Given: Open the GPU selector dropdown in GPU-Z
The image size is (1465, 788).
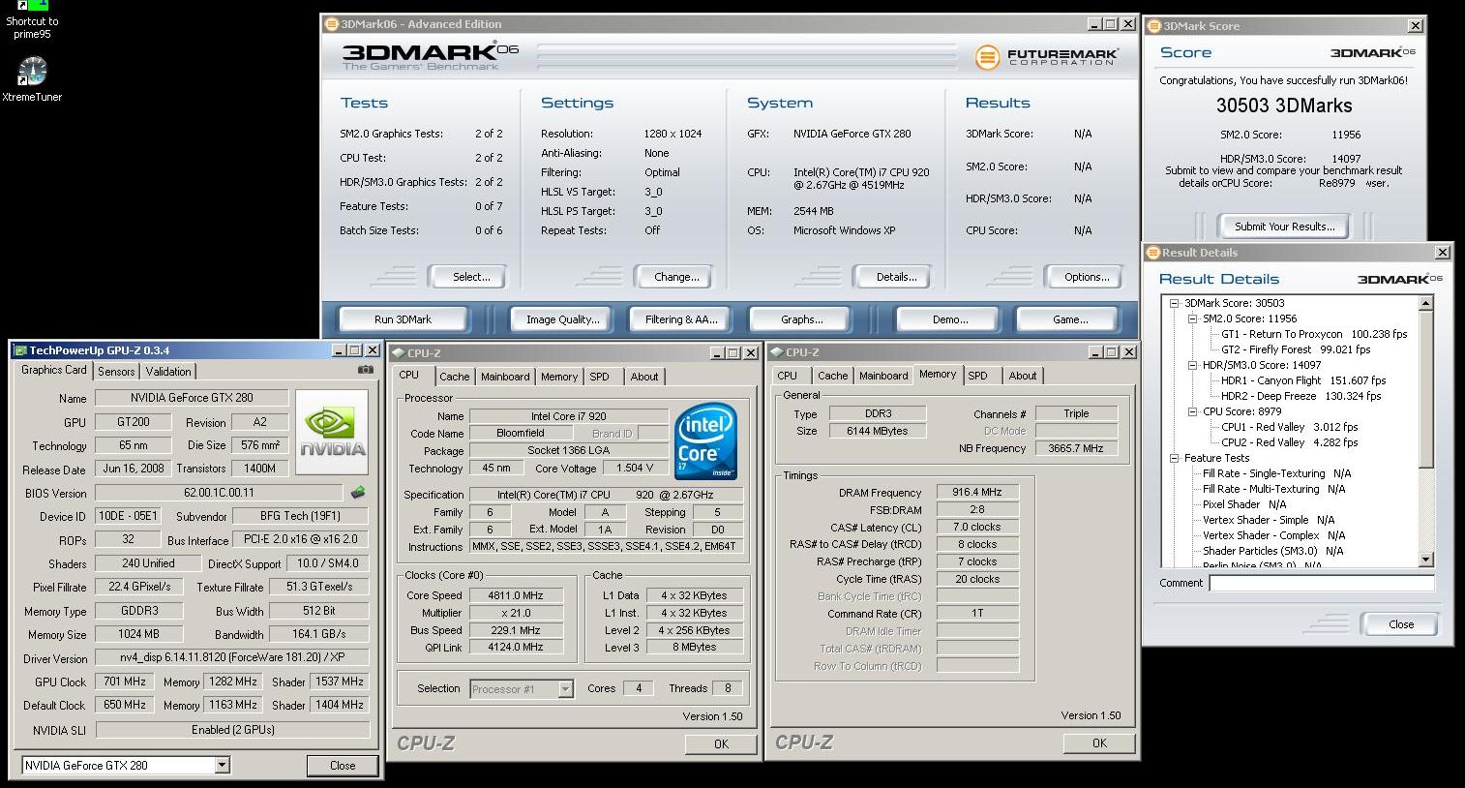Looking at the screenshot, I should [222, 765].
